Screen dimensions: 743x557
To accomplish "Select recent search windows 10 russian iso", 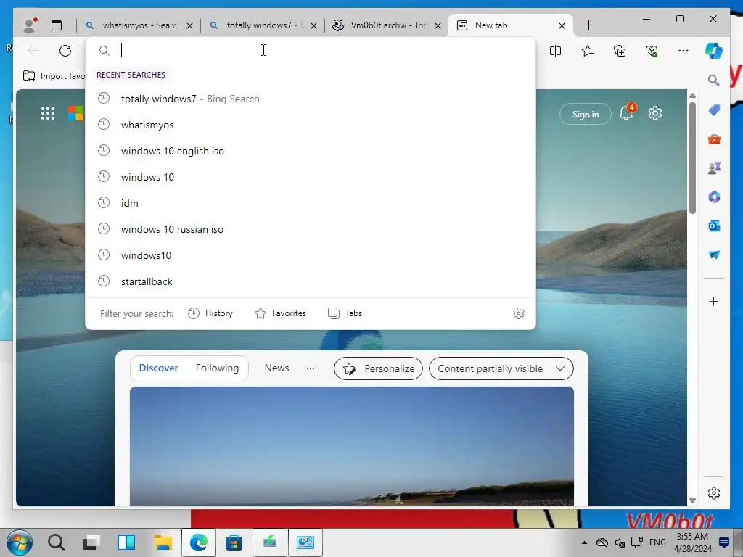I will point(311,229).
